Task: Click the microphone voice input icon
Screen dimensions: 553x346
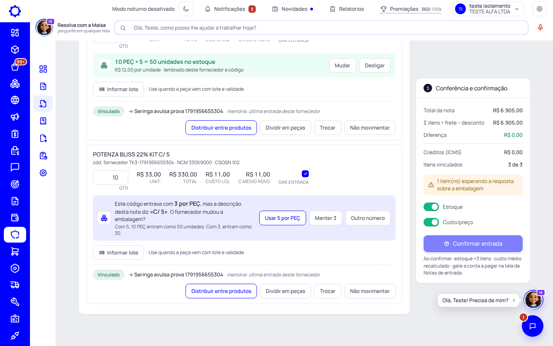Action: 540,28
